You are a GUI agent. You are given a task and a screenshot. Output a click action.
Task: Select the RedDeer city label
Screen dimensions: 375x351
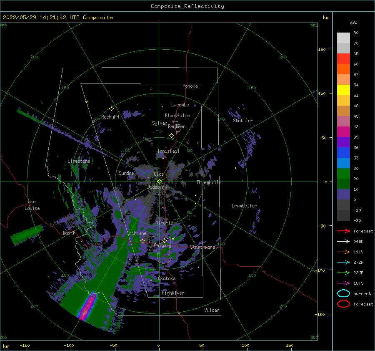177,126
